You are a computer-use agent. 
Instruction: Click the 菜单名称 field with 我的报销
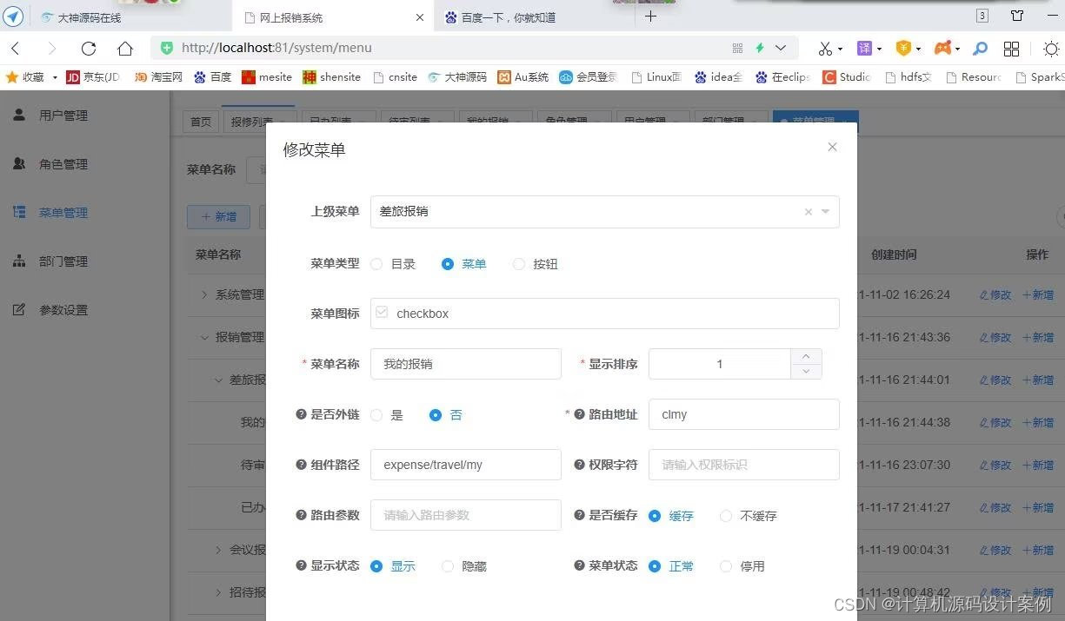466,364
